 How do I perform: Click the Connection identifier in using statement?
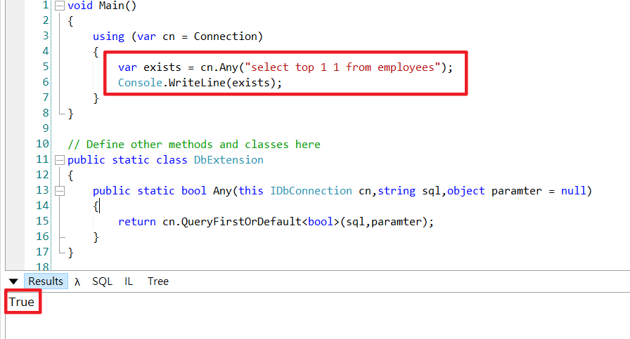point(224,36)
